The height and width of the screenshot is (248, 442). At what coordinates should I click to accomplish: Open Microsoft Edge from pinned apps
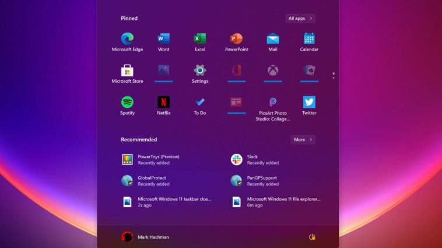tap(128, 42)
